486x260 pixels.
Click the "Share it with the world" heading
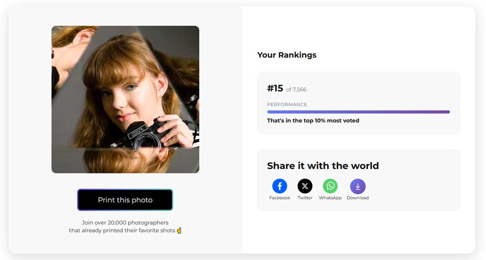[x=323, y=166]
